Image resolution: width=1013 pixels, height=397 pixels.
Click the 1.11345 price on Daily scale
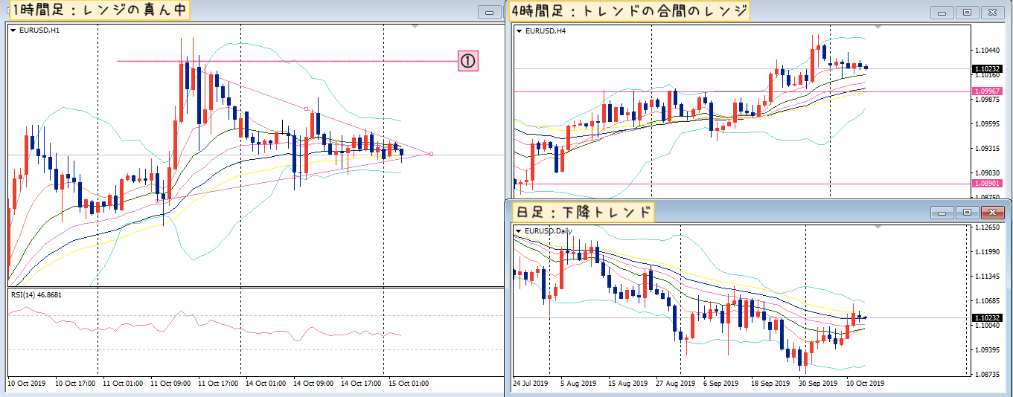click(987, 277)
